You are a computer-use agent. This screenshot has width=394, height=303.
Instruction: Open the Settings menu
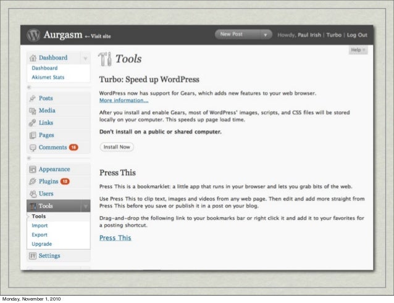pos(49,256)
